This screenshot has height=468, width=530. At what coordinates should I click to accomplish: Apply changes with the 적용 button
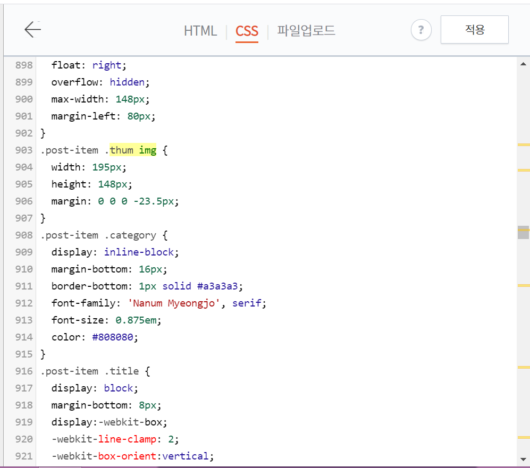[x=475, y=29]
